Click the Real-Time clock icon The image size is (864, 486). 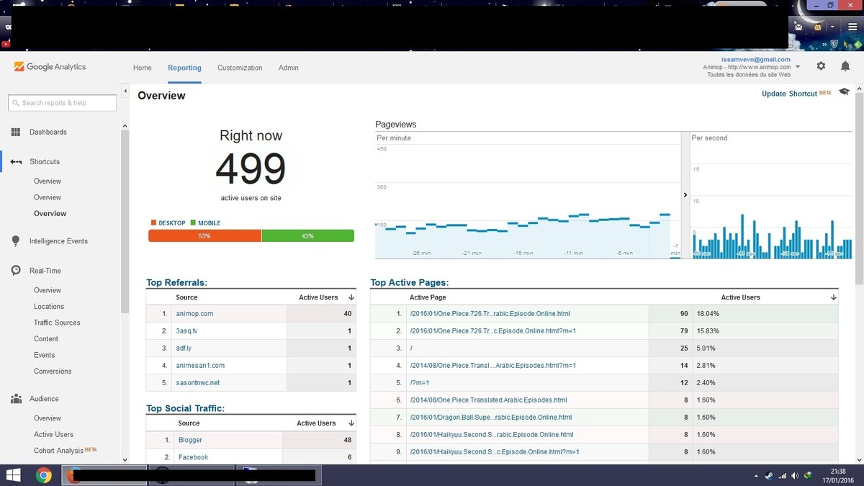[16, 271]
